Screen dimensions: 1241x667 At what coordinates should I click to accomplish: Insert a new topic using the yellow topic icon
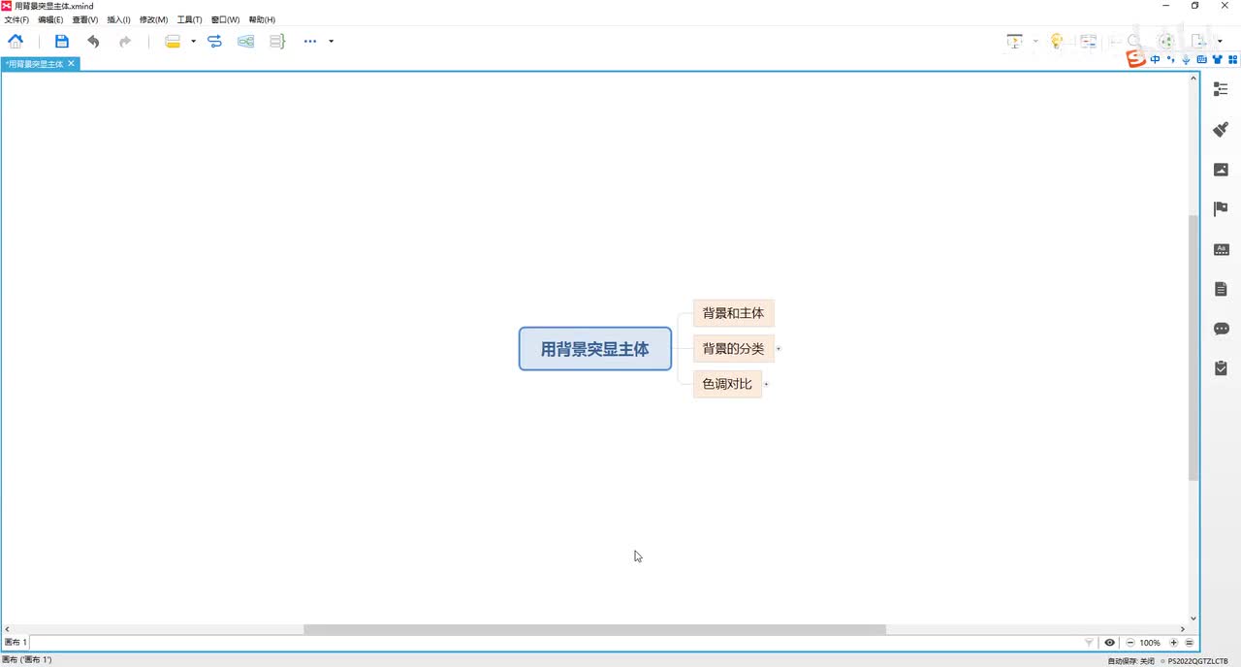pos(173,41)
